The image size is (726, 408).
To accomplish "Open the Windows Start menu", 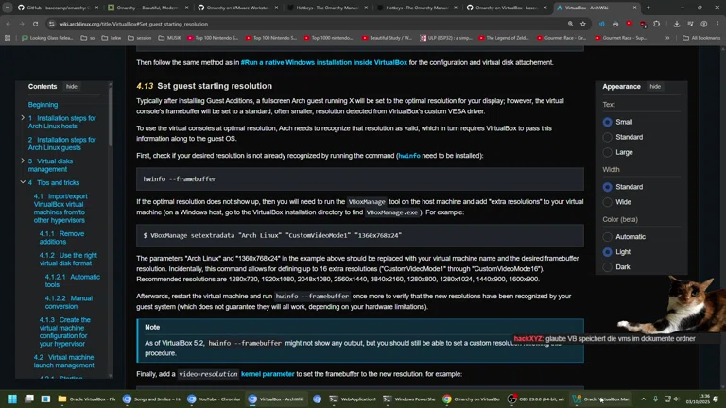I will [x=13, y=399].
